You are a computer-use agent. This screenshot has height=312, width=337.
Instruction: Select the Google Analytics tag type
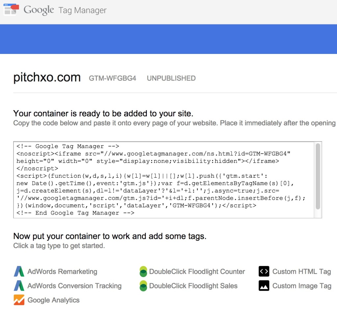click(54, 300)
